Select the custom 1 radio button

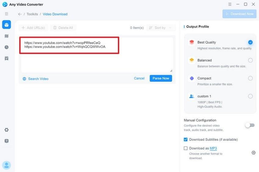click(250, 96)
